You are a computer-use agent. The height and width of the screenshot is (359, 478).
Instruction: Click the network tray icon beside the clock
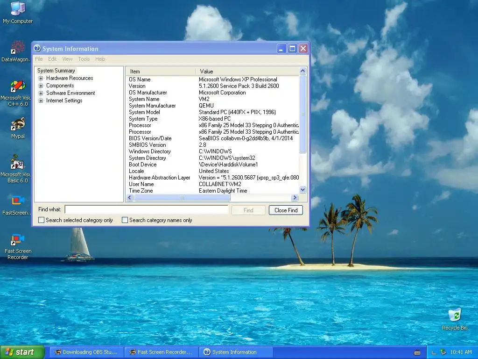443,352
